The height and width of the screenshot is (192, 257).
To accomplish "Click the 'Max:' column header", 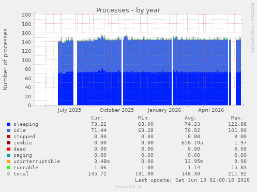I will tap(237, 118).
